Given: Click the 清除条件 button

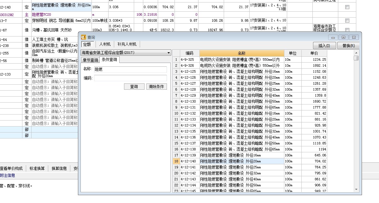Looking at the screenshot, I should 157,87.
